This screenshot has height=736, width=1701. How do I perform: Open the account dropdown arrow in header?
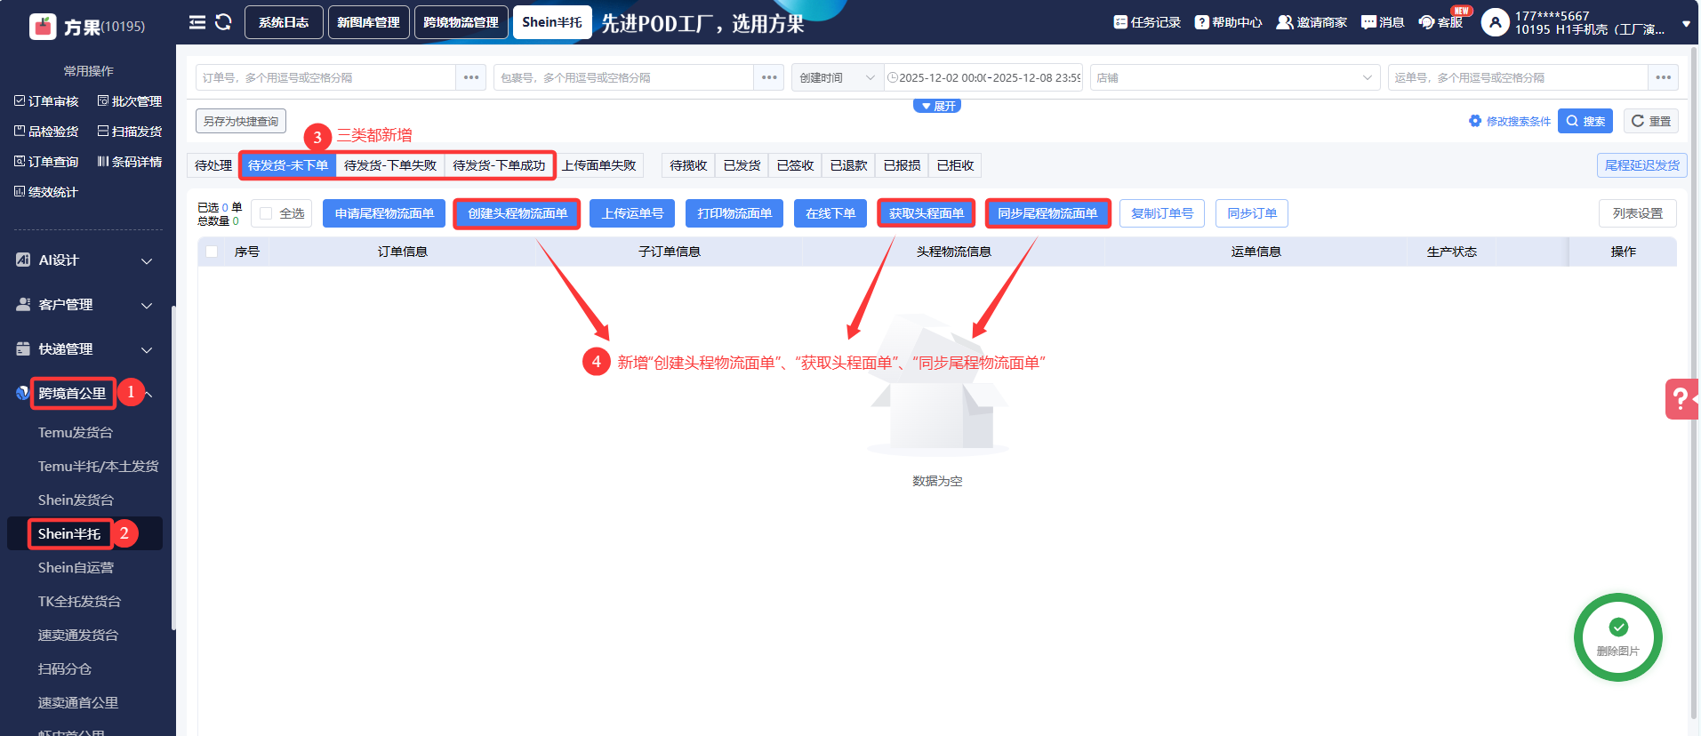coord(1686,24)
